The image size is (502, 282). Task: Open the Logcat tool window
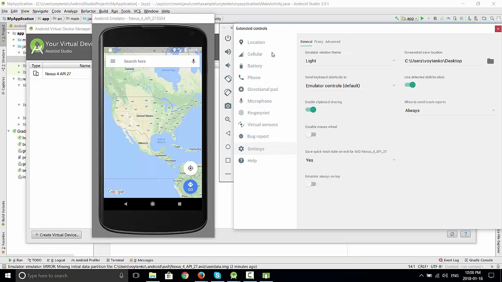point(56,260)
